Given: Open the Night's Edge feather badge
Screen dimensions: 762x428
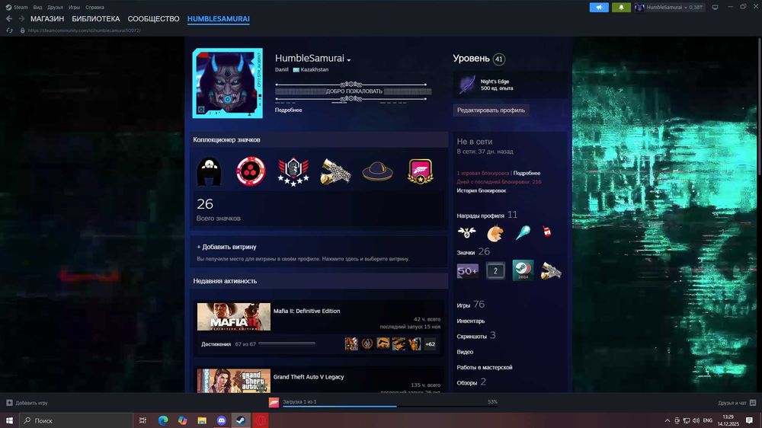Looking at the screenshot, I should (467, 85).
